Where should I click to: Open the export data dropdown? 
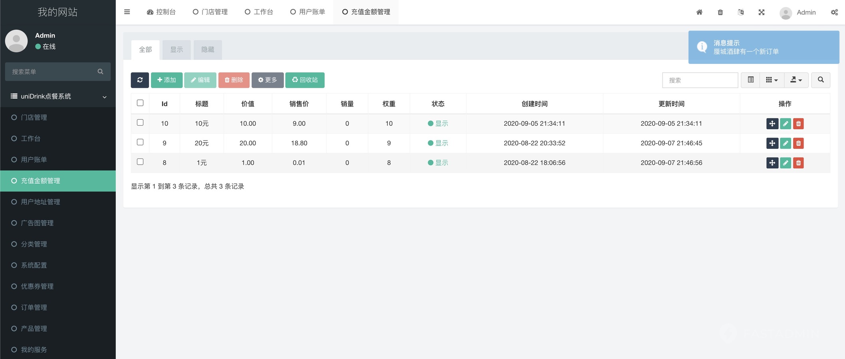pos(796,80)
